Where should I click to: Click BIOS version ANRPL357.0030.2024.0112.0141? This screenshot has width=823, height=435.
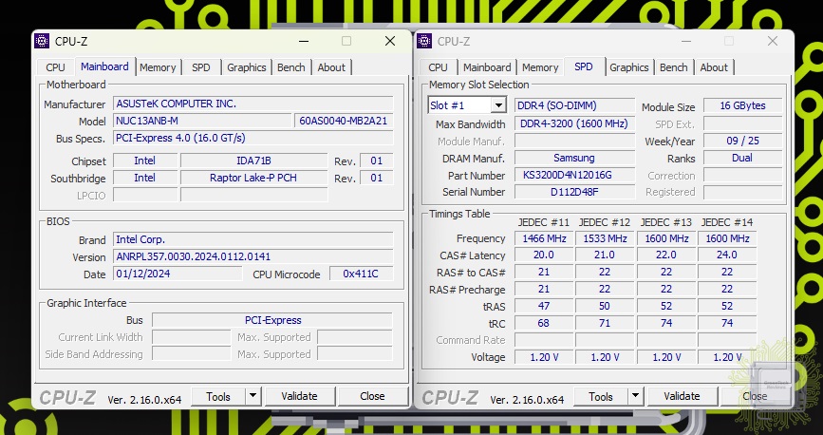tap(253, 256)
